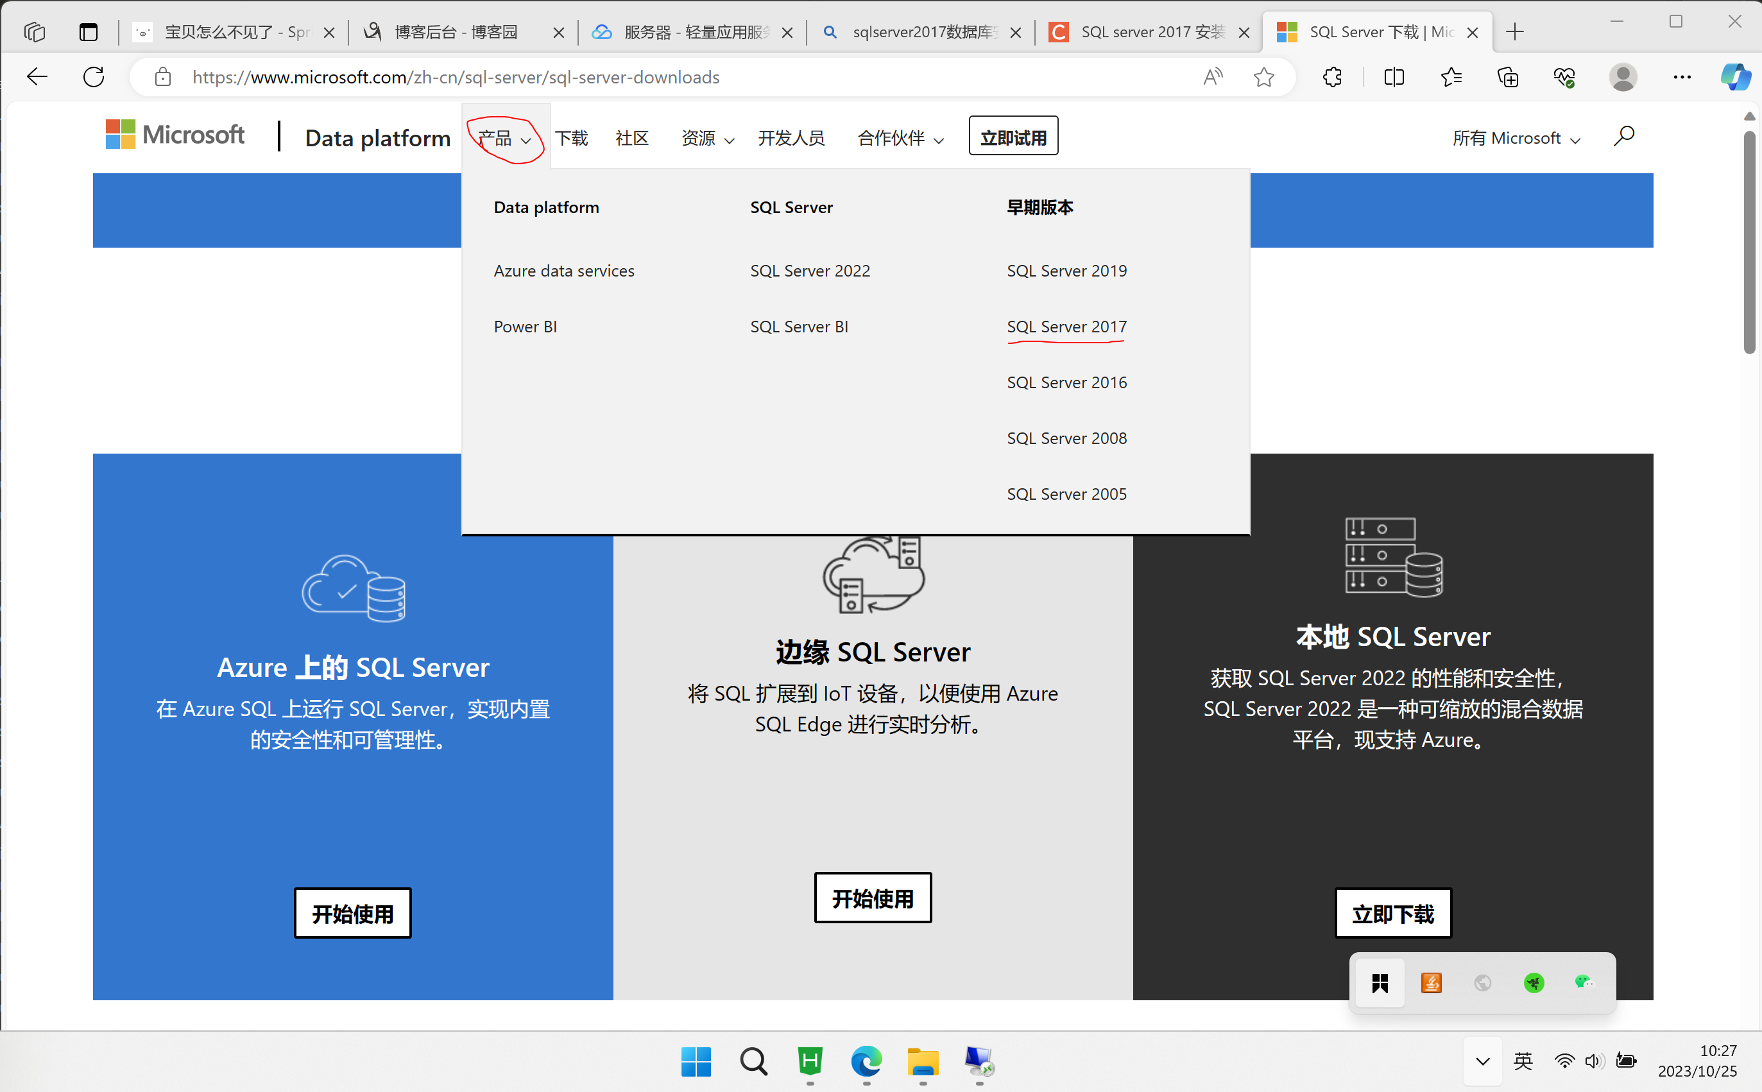Open the workspaces icon in tab bar
The width and height of the screenshot is (1762, 1092).
tap(35, 32)
